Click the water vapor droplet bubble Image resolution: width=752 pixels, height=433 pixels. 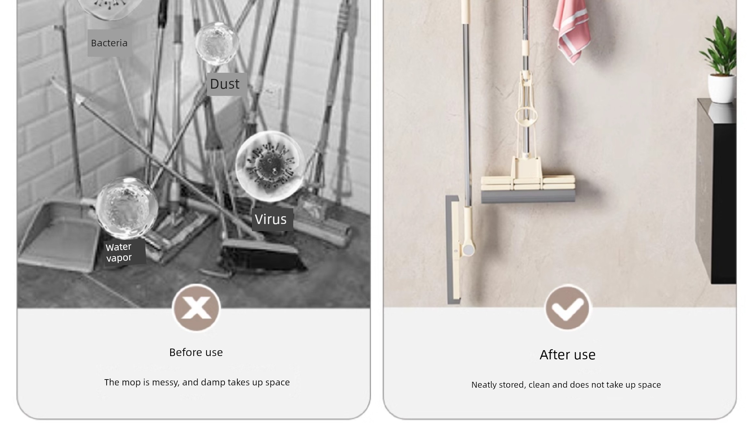pos(127,207)
